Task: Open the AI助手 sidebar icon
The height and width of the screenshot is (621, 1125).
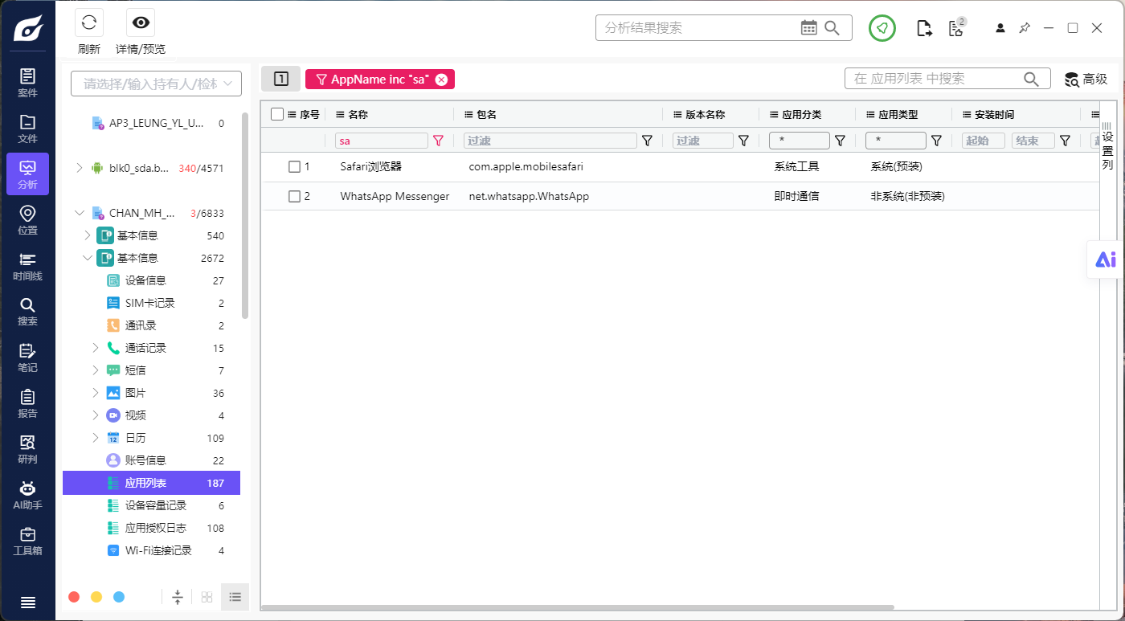Action: point(27,496)
